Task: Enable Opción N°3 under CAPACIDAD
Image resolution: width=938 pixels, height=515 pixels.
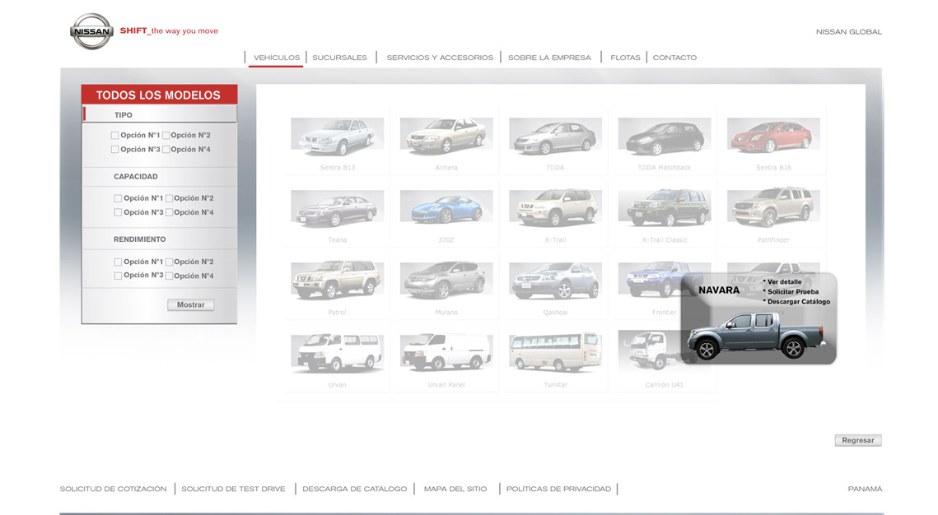Action: pyautogui.click(x=118, y=213)
